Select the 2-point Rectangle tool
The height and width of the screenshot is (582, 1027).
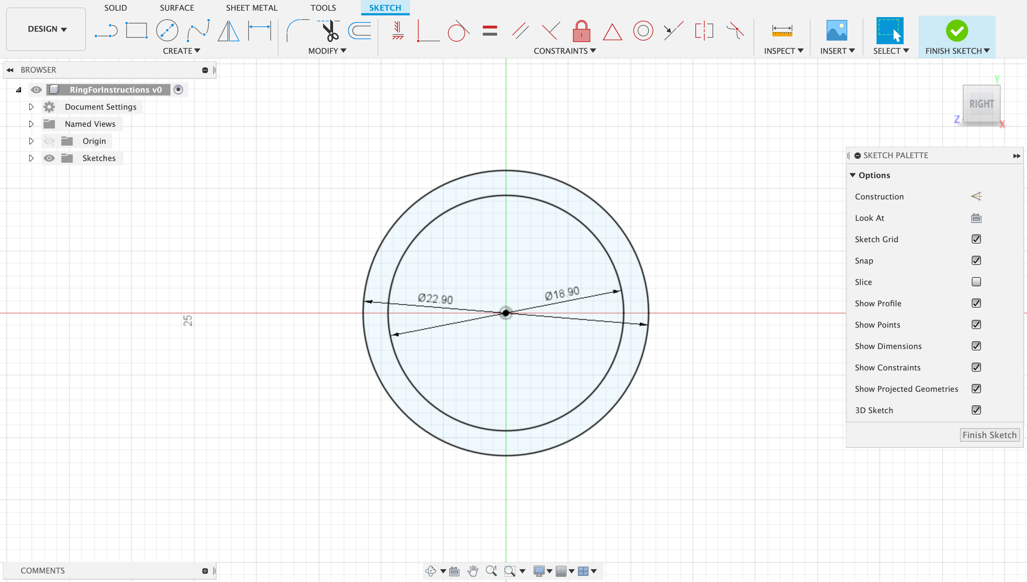click(137, 31)
